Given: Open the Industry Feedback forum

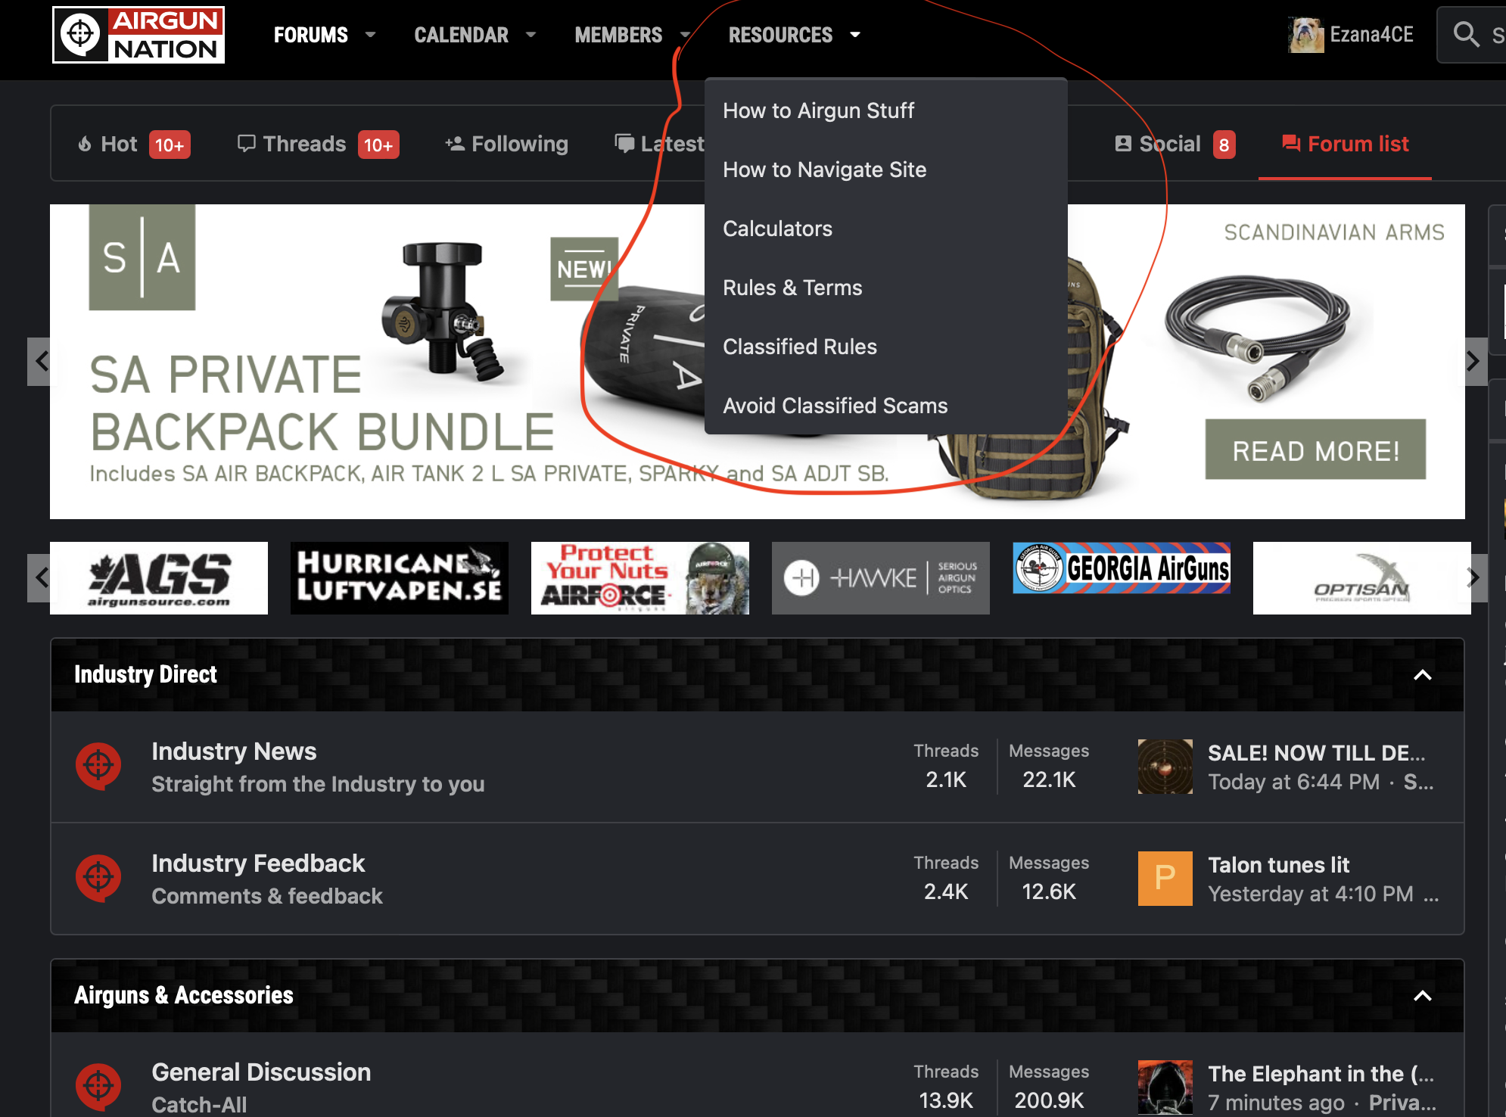Looking at the screenshot, I should pos(258,863).
